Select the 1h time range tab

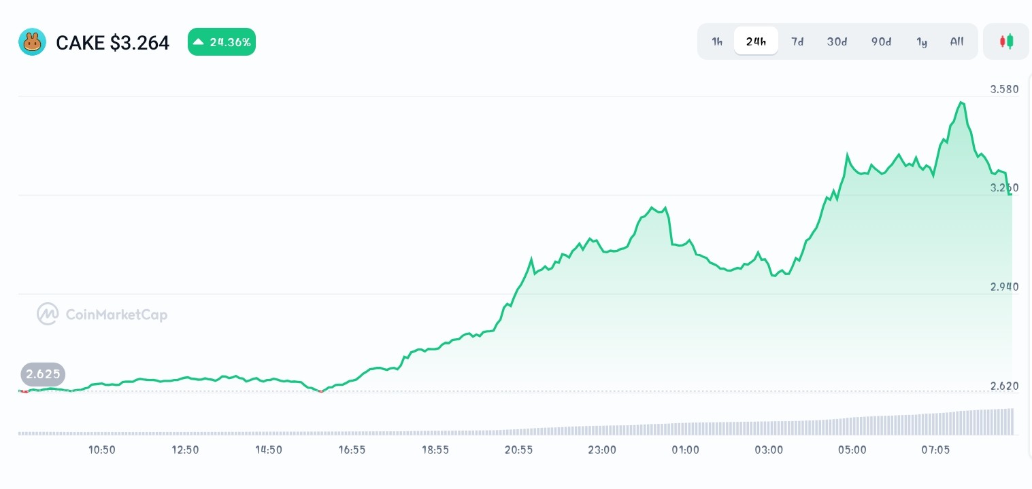[717, 41]
